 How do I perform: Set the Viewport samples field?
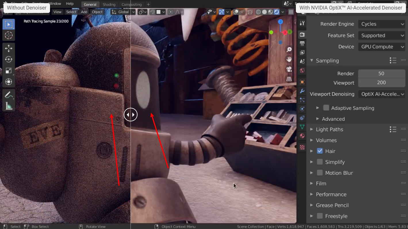pyautogui.click(x=382, y=82)
